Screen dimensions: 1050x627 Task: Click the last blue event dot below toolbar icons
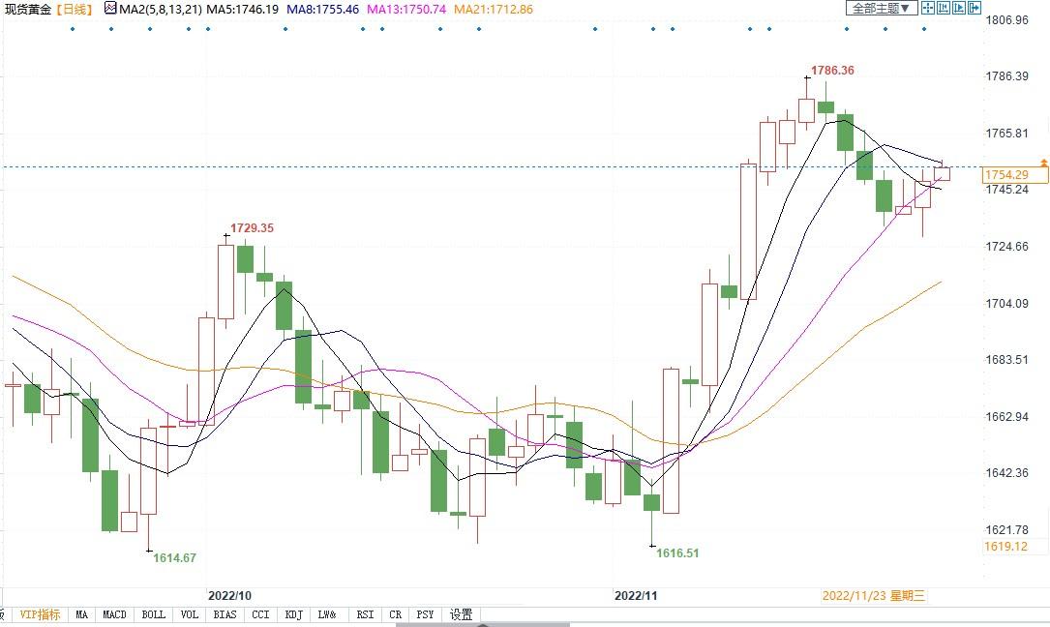click(x=923, y=29)
